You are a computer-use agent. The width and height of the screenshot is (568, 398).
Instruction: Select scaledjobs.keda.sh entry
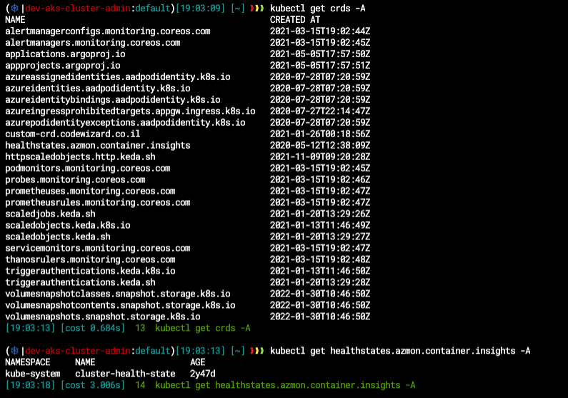point(50,214)
